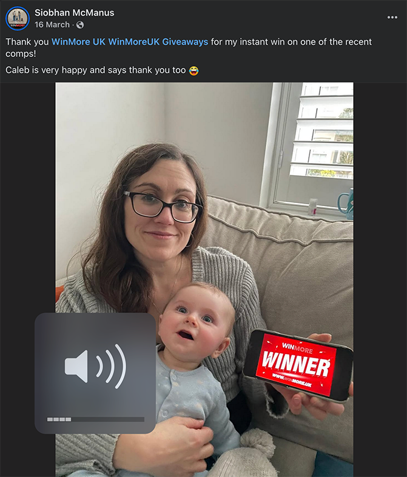Viewport: 407px width, 477px height.
Task: Click the woman's glasses in the photo
Action: click(x=163, y=207)
